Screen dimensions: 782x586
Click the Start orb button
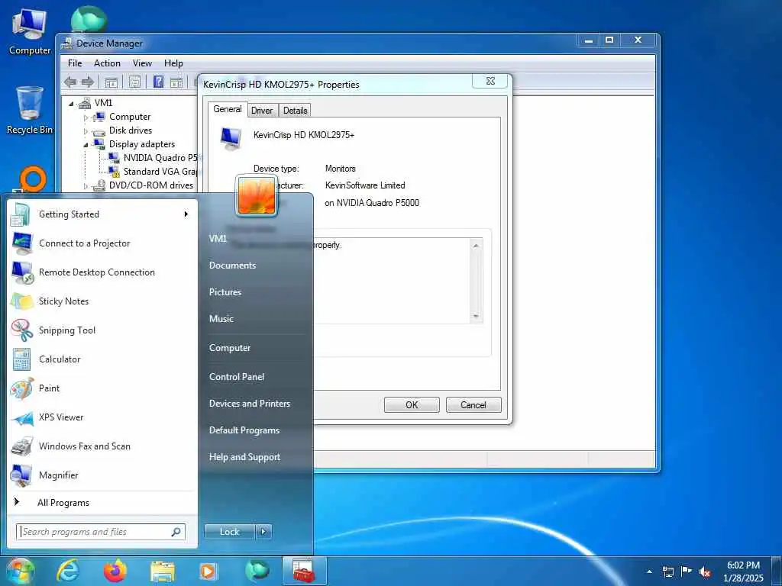point(21,572)
